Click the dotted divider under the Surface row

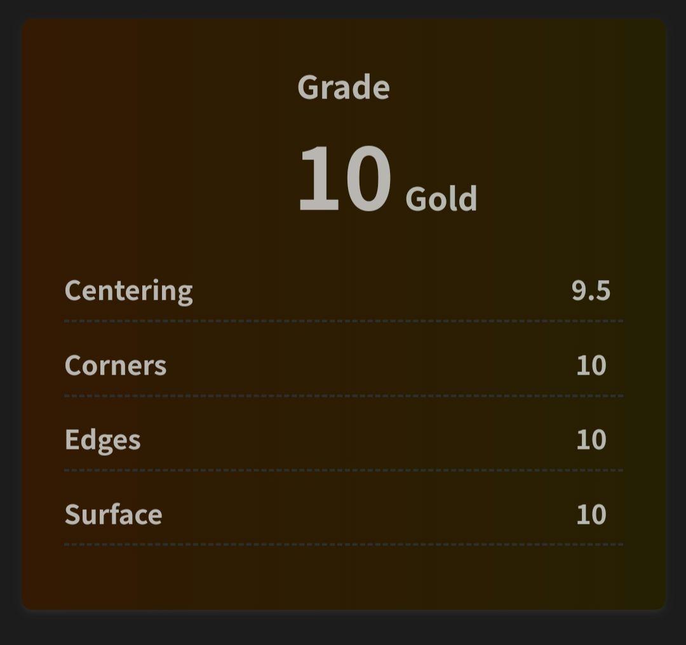coord(343,544)
